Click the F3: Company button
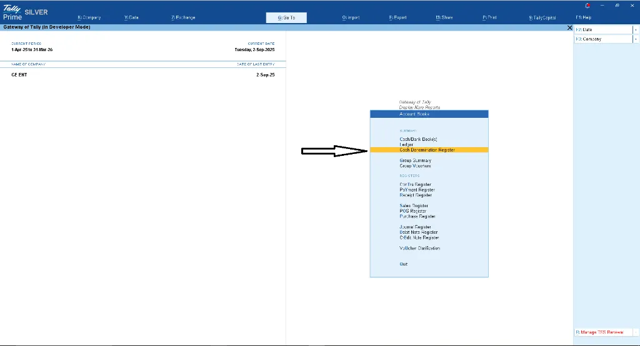The height and width of the screenshot is (346, 640). [603, 39]
